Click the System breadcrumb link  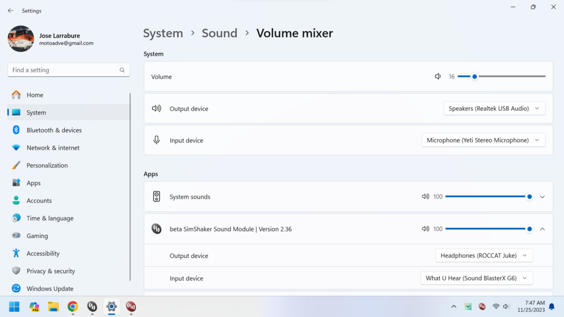163,33
